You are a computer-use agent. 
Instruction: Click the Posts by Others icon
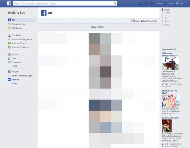[9, 43]
